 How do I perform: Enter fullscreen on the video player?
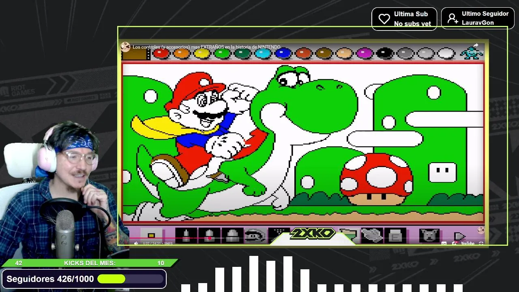tap(481, 243)
